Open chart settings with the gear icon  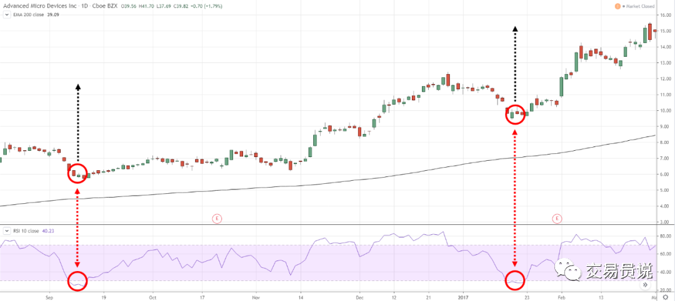666,296
